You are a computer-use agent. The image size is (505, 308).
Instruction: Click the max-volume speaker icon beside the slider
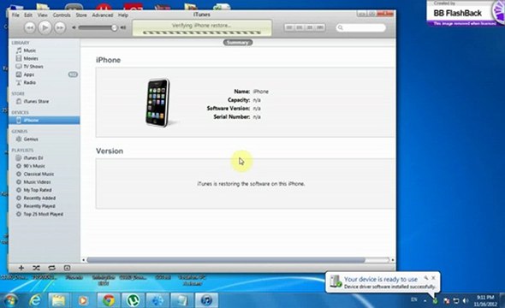tap(123, 27)
